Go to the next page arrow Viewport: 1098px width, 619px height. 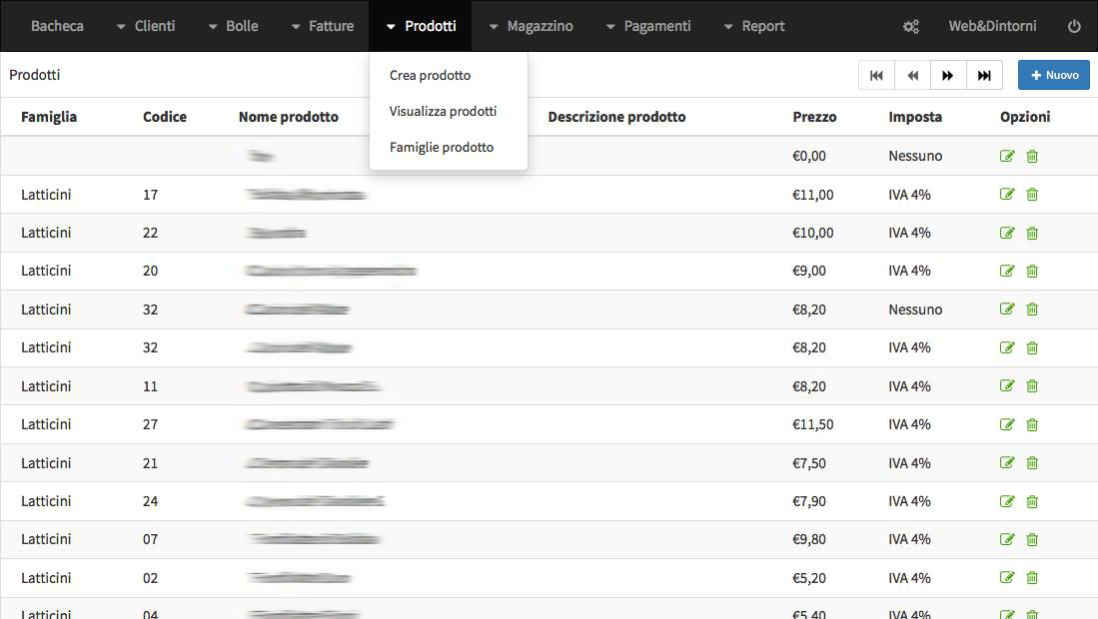(x=948, y=76)
